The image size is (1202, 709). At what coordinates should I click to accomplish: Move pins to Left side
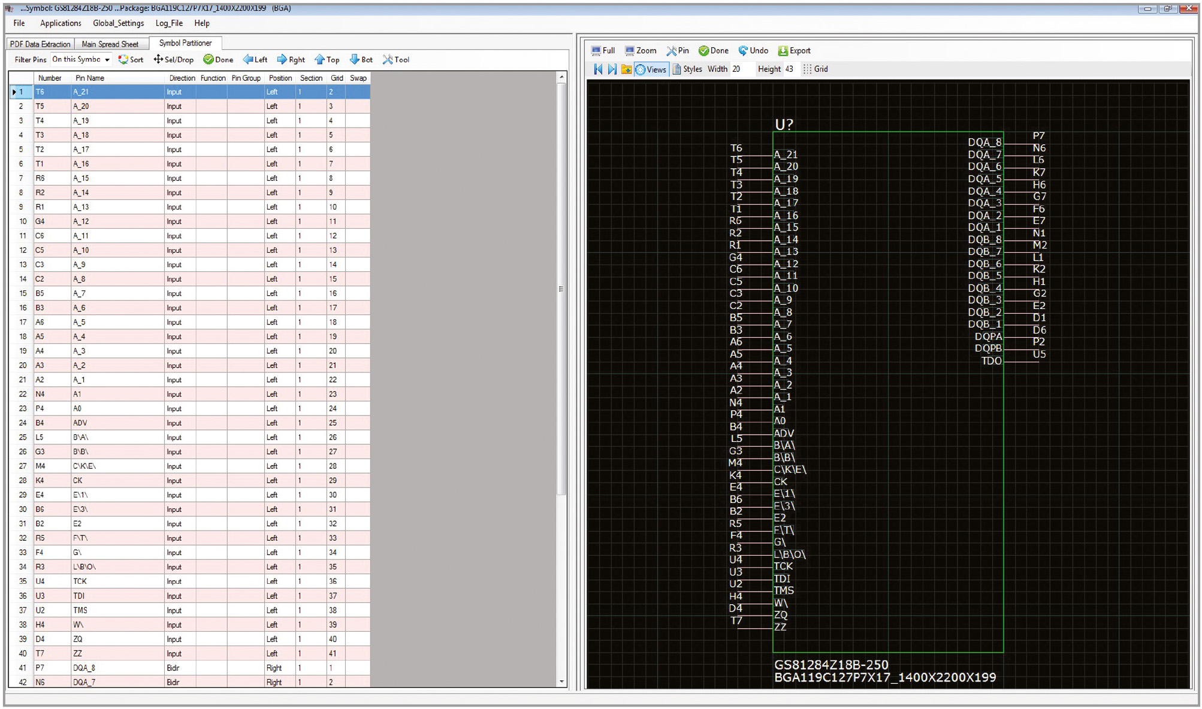click(255, 59)
